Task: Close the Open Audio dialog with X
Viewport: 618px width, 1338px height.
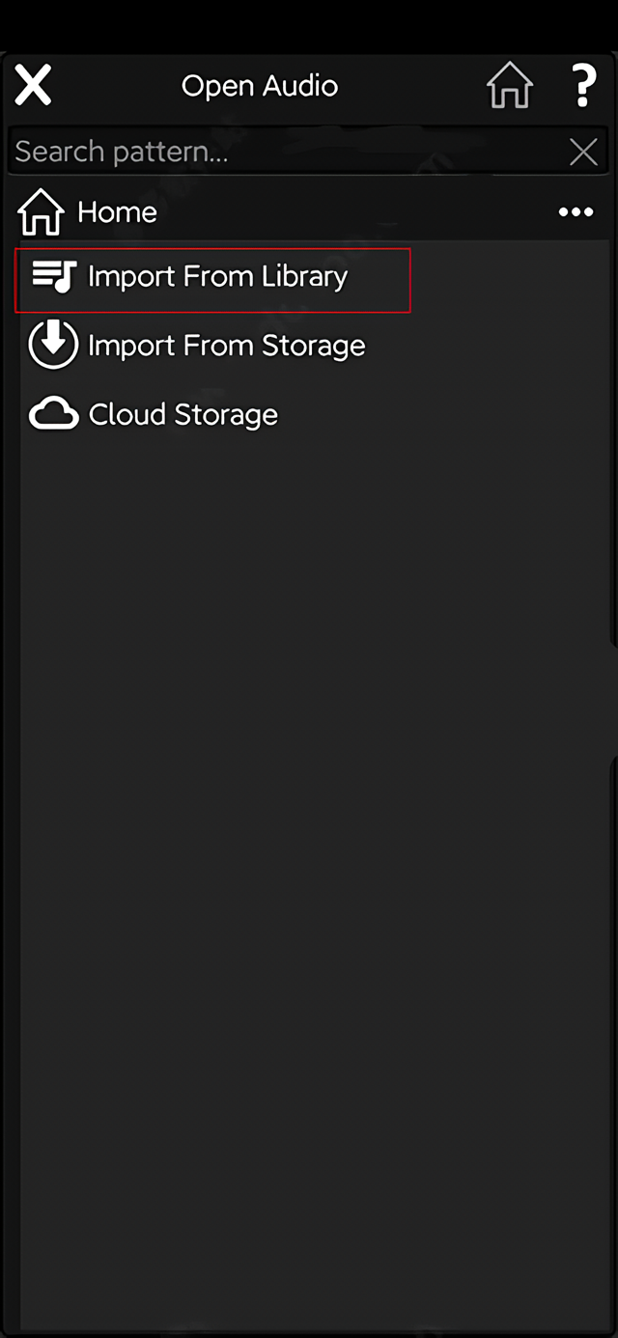Action: click(33, 85)
